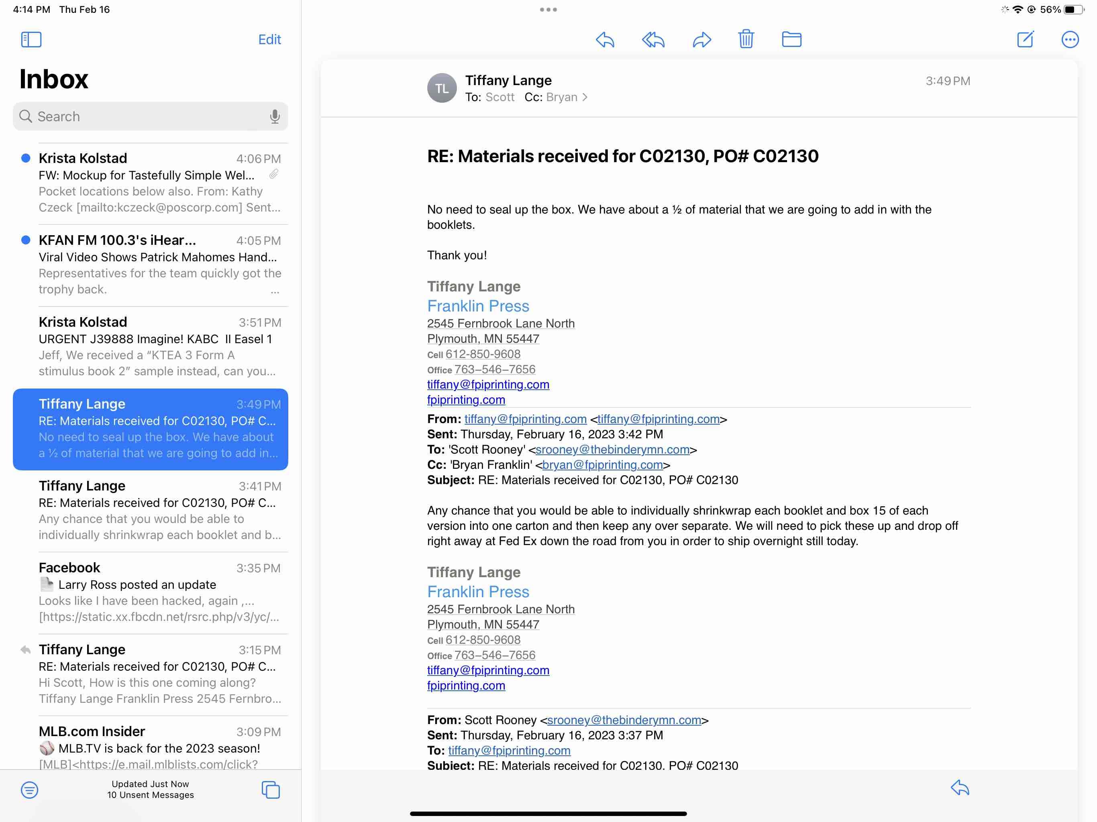Toggle the mailbox sidebar panel icon
The height and width of the screenshot is (822, 1097).
click(31, 40)
